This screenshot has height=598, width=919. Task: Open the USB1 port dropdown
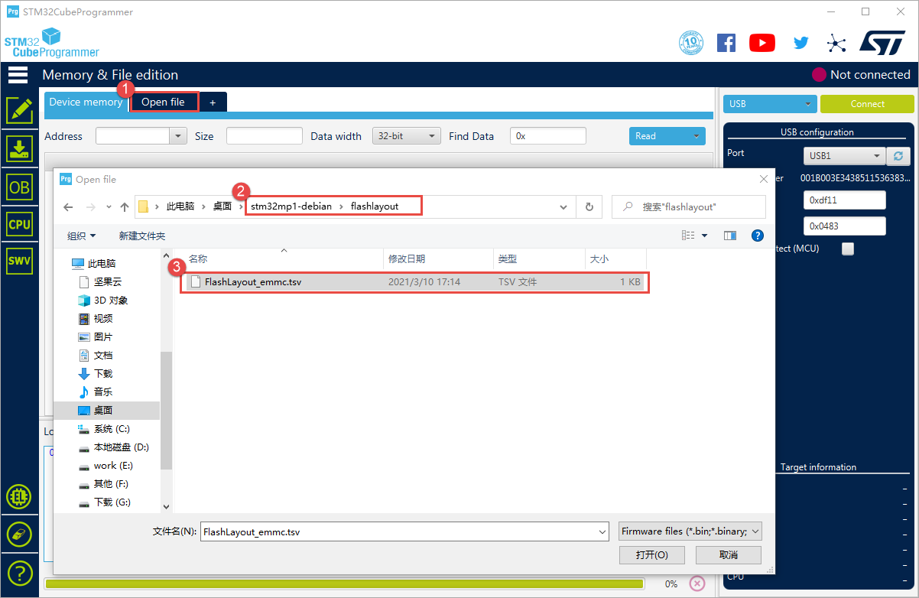[x=844, y=156]
